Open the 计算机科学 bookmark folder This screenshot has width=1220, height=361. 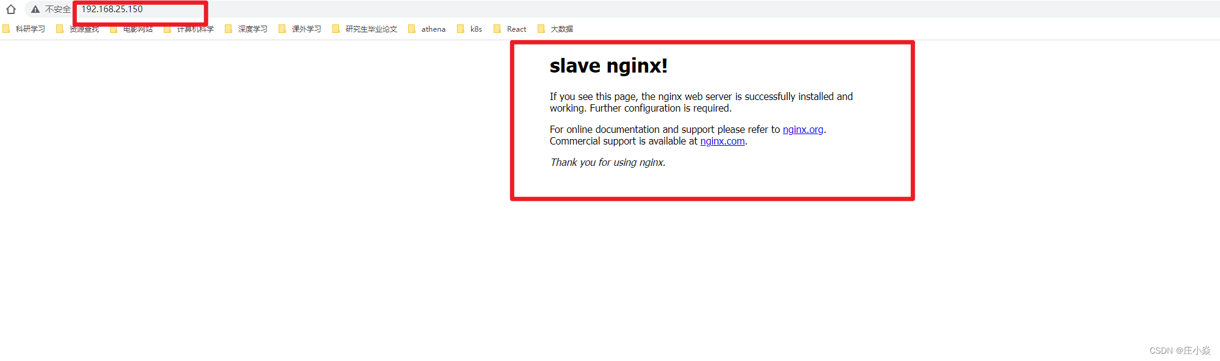pos(189,29)
